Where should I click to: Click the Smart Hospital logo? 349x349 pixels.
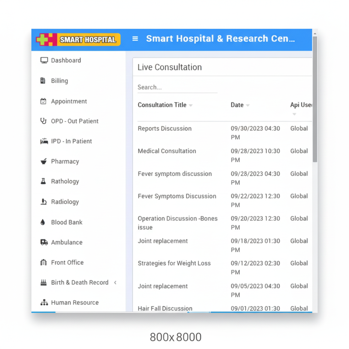(79, 40)
